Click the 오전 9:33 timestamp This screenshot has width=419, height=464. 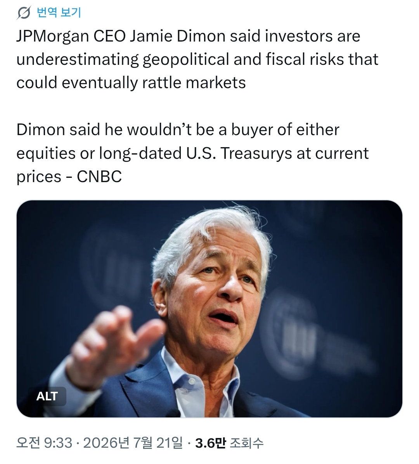coord(44,443)
